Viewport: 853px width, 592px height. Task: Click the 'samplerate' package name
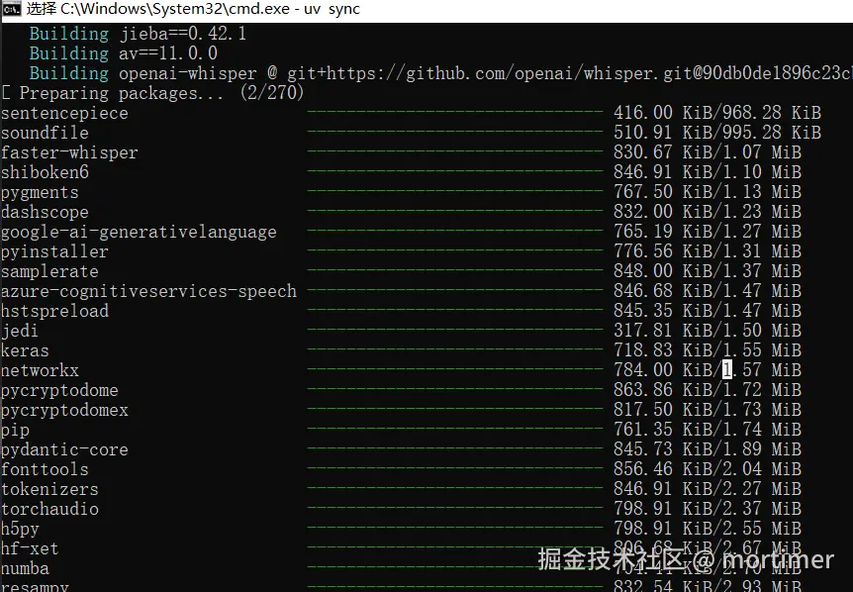(x=49, y=271)
